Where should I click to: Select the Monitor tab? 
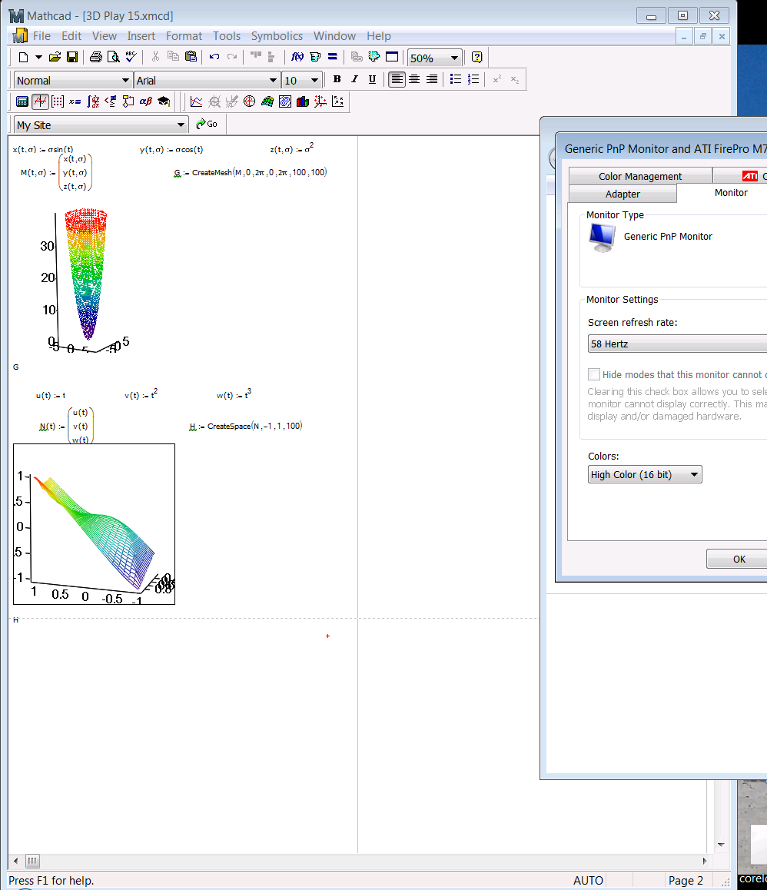(x=731, y=192)
